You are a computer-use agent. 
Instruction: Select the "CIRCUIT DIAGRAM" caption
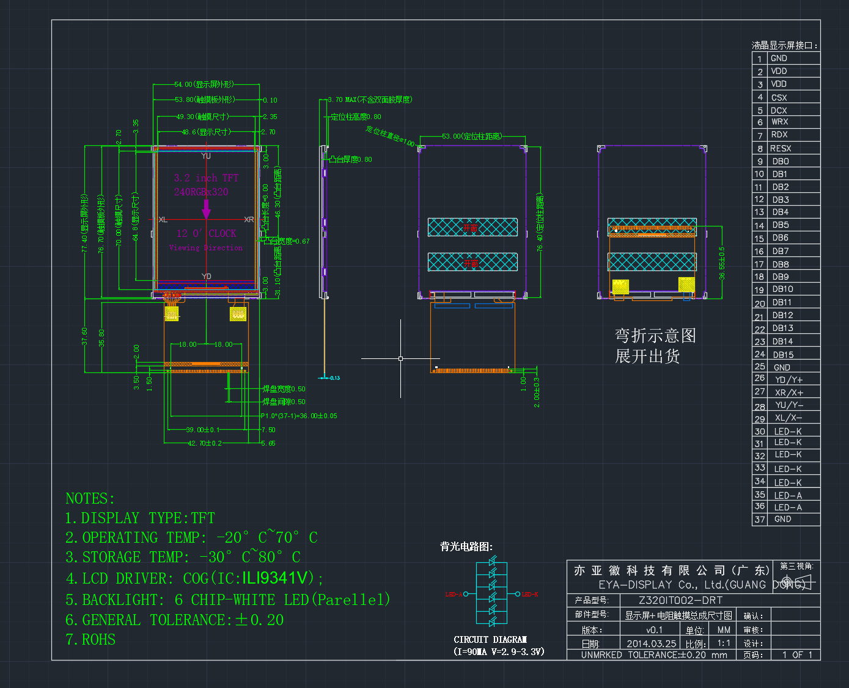pyautogui.click(x=490, y=640)
